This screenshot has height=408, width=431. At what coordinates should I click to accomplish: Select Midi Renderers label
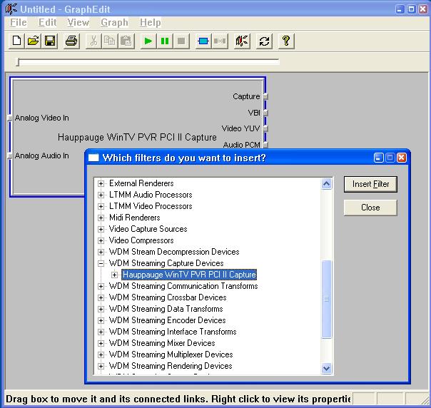pyautogui.click(x=134, y=218)
